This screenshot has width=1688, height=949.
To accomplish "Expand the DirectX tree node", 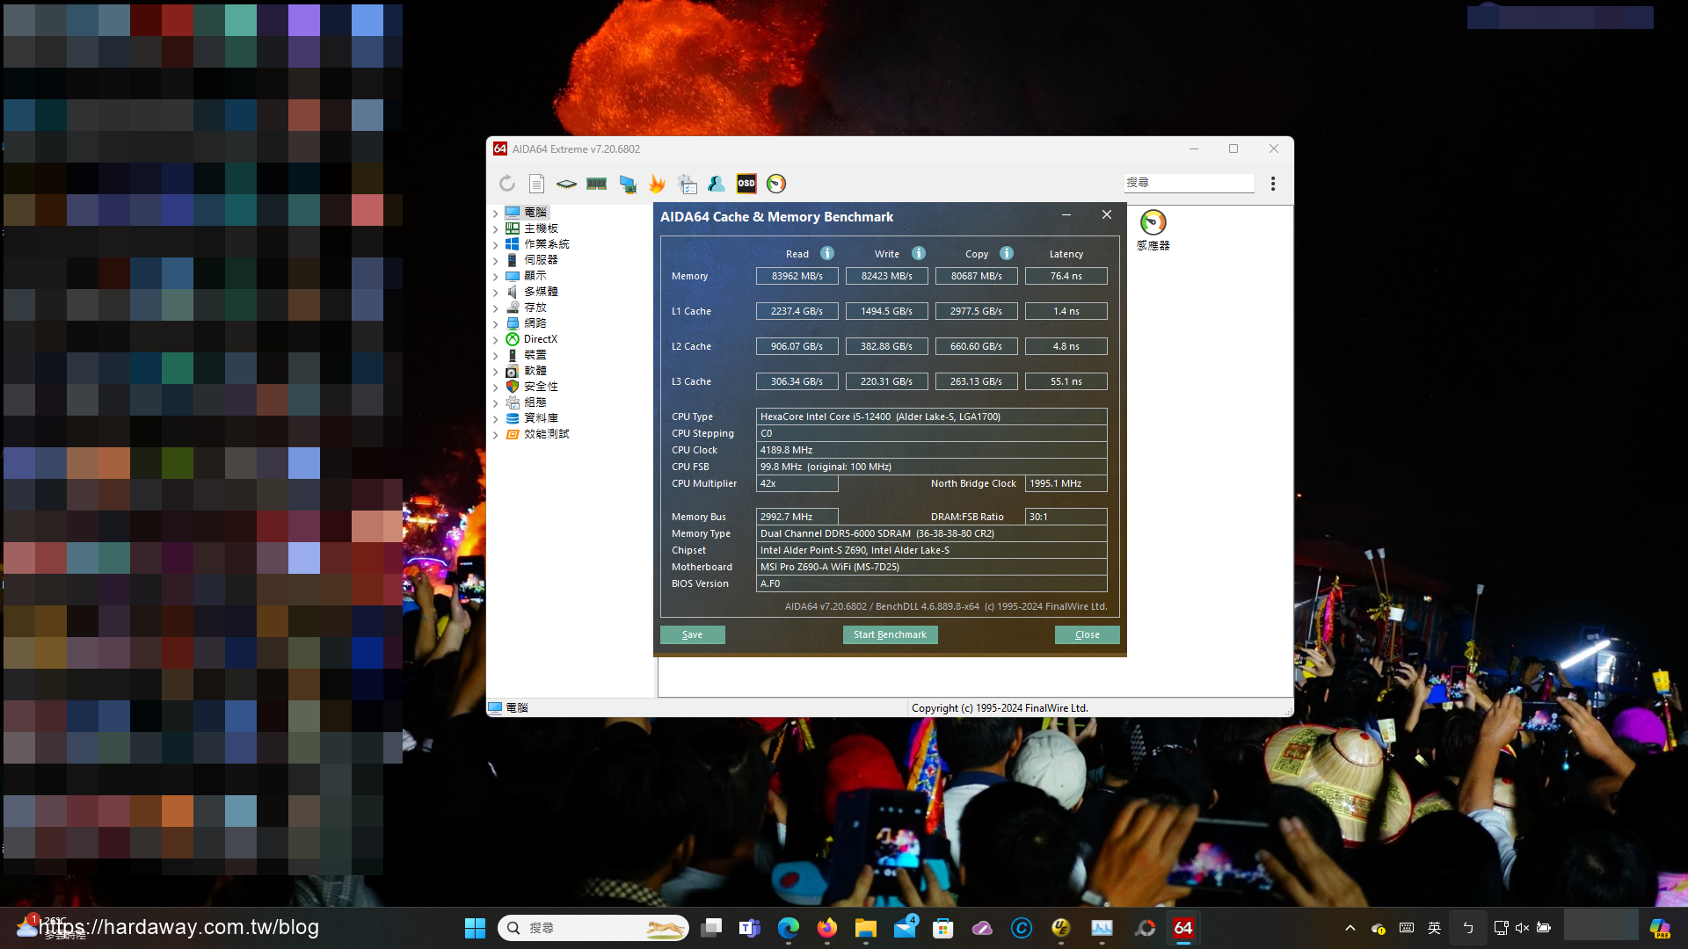I will click(x=495, y=339).
